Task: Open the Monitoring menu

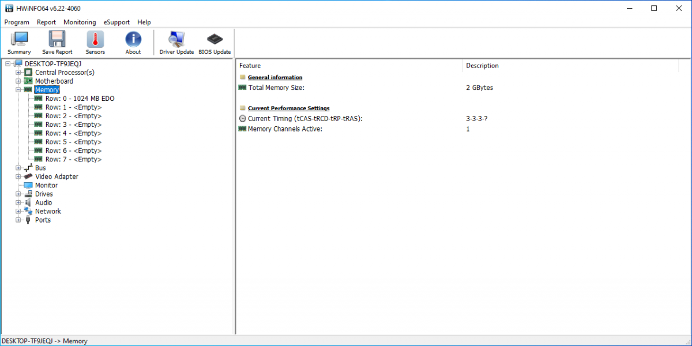Action: [x=80, y=22]
